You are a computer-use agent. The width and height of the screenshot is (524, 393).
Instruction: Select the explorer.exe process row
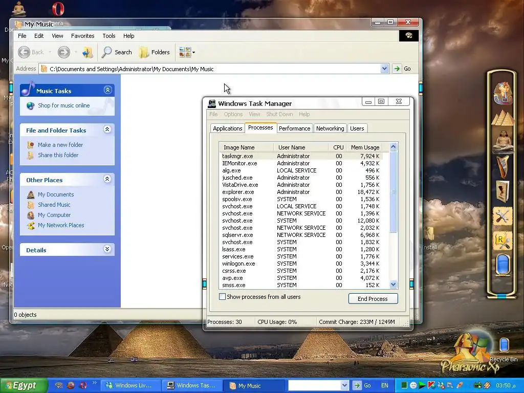[300, 192]
